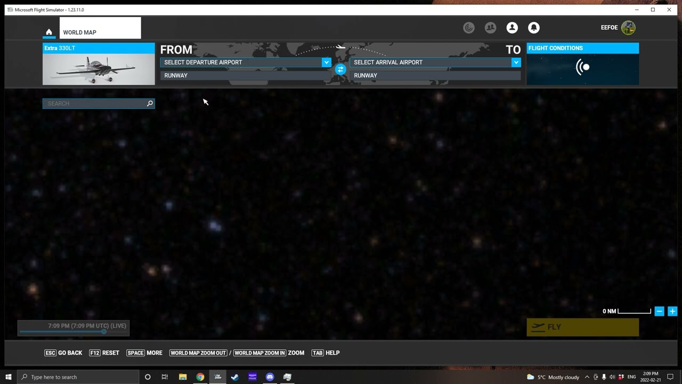
Task: Click the Tab Help button
Action: (x=326, y=353)
